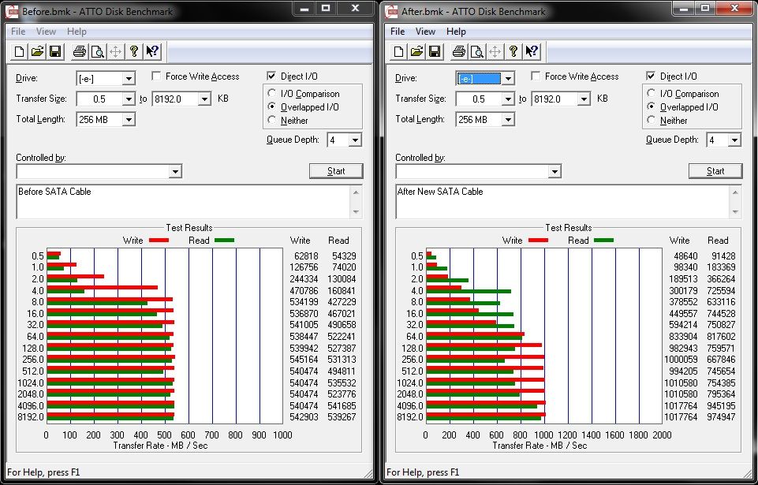This screenshot has width=758, height=485.
Task: Open 0.5 Transfer Size dropdown in After.bmk
Action: tap(508, 99)
